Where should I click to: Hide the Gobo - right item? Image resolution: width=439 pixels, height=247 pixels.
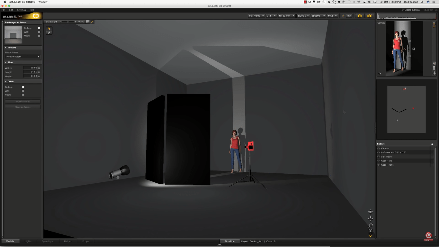[x=379, y=165]
